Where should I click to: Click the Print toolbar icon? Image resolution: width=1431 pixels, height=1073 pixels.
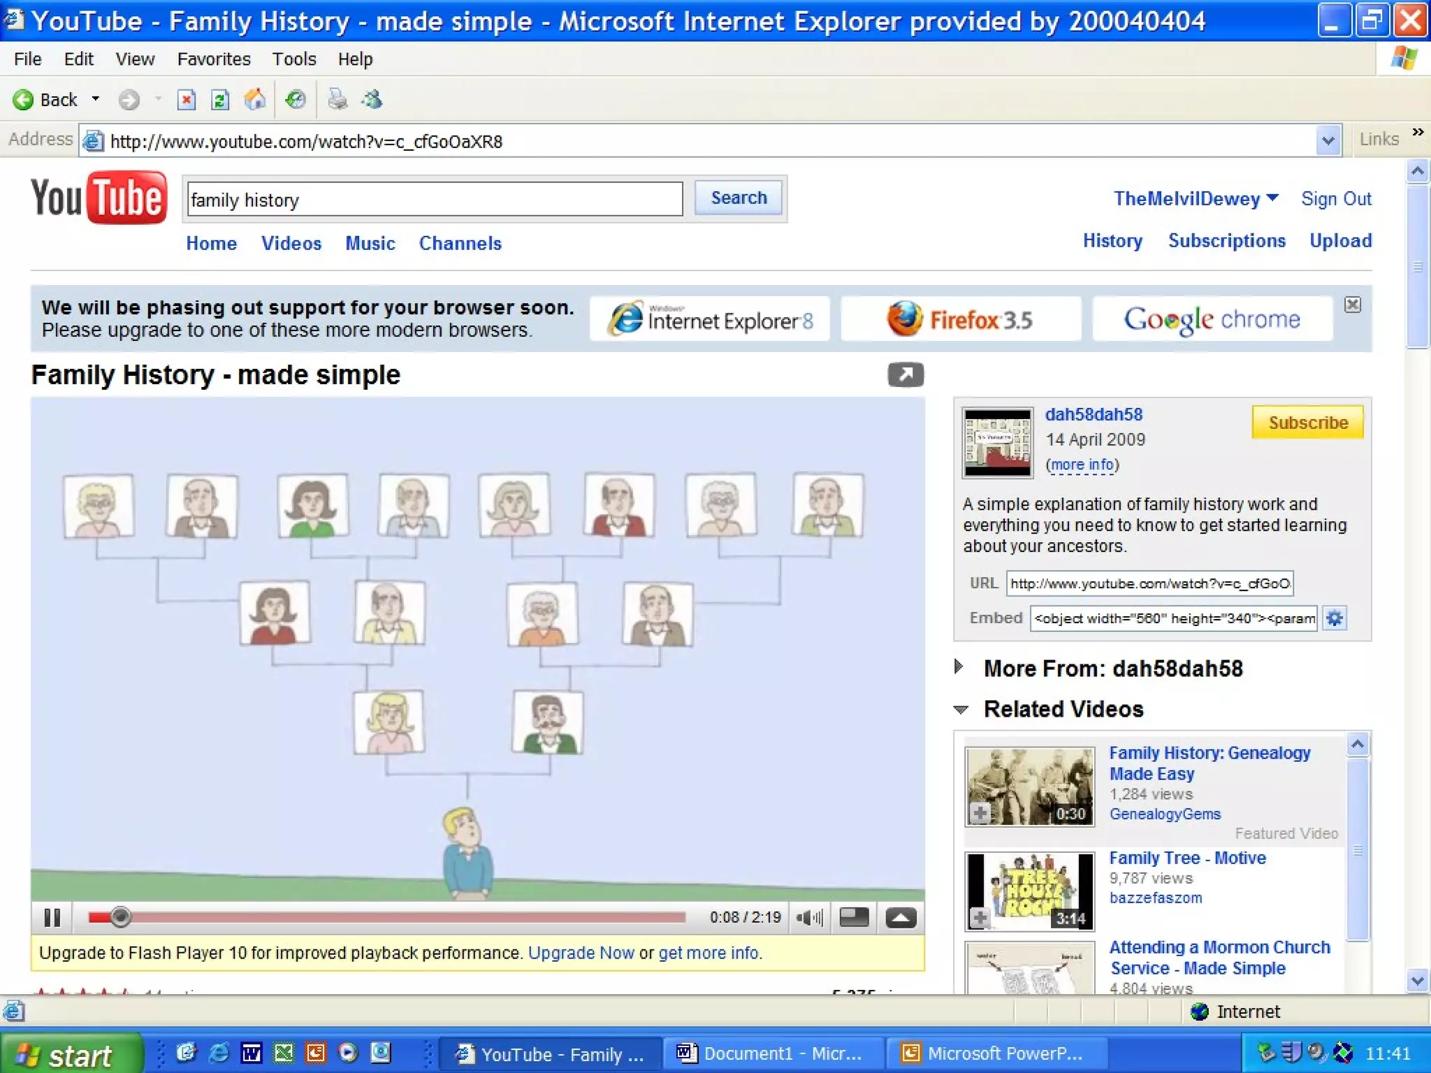point(337,100)
